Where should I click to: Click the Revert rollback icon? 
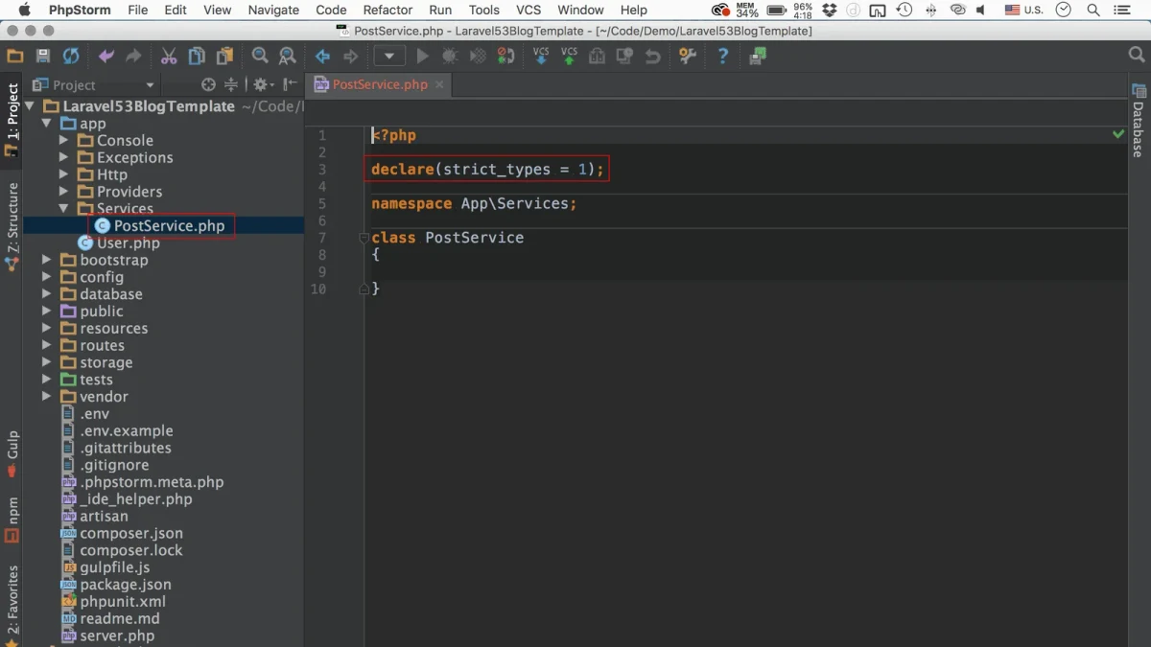pyautogui.click(x=652, y=57)
